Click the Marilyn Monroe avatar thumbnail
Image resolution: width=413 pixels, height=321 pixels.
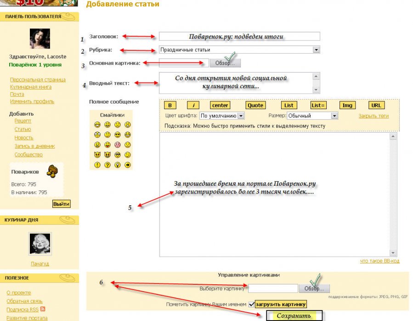[x=40, y=244]
